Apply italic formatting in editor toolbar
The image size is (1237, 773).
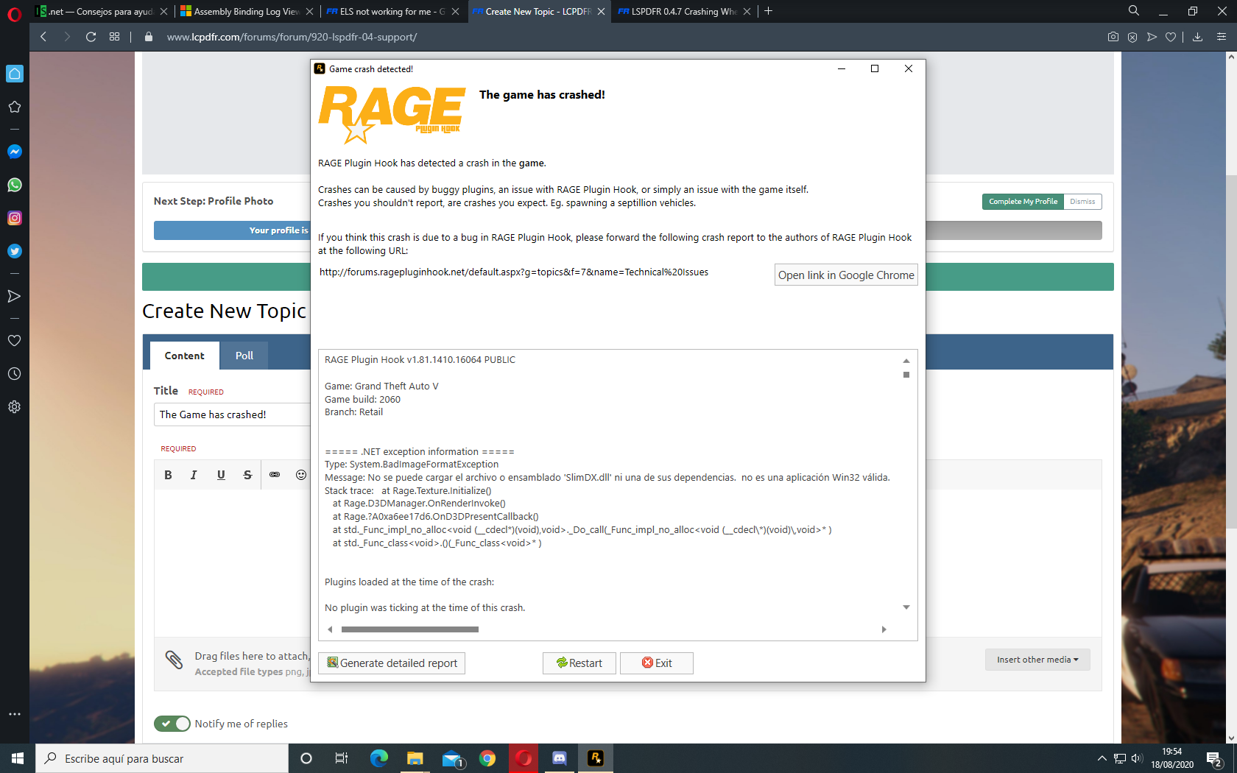coord(194,475)
